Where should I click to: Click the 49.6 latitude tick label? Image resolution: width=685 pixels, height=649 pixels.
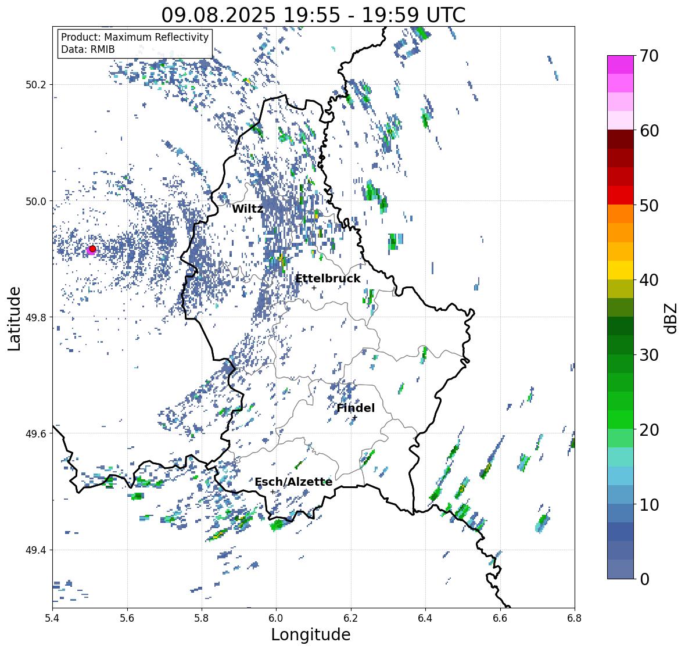click(x=36, y=433)
